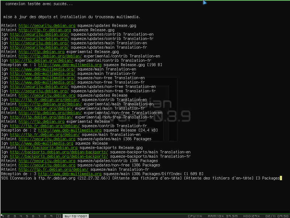Screen dimensions: 290x218
Task: Open backports link on squeeze-backports/main Translation-fr line
Action: (x=59, y=156)
